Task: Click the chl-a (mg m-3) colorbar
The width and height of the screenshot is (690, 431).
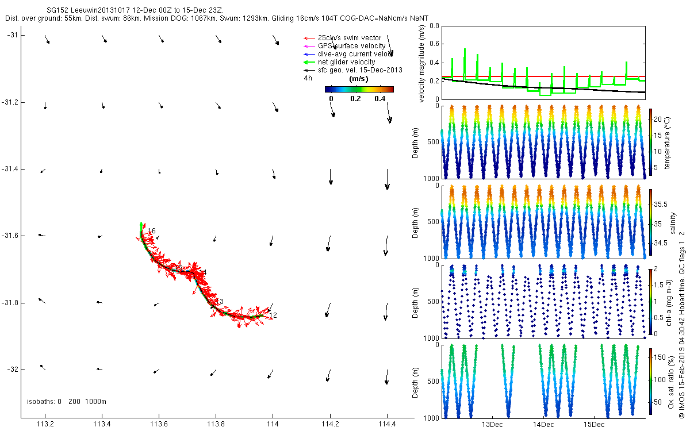Action: coord(651,301)
